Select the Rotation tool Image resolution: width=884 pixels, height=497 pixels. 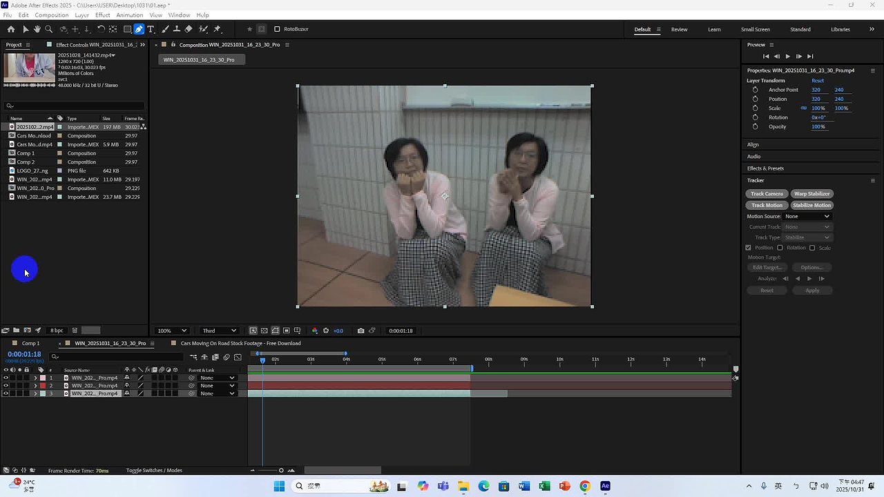pos(100,29)
